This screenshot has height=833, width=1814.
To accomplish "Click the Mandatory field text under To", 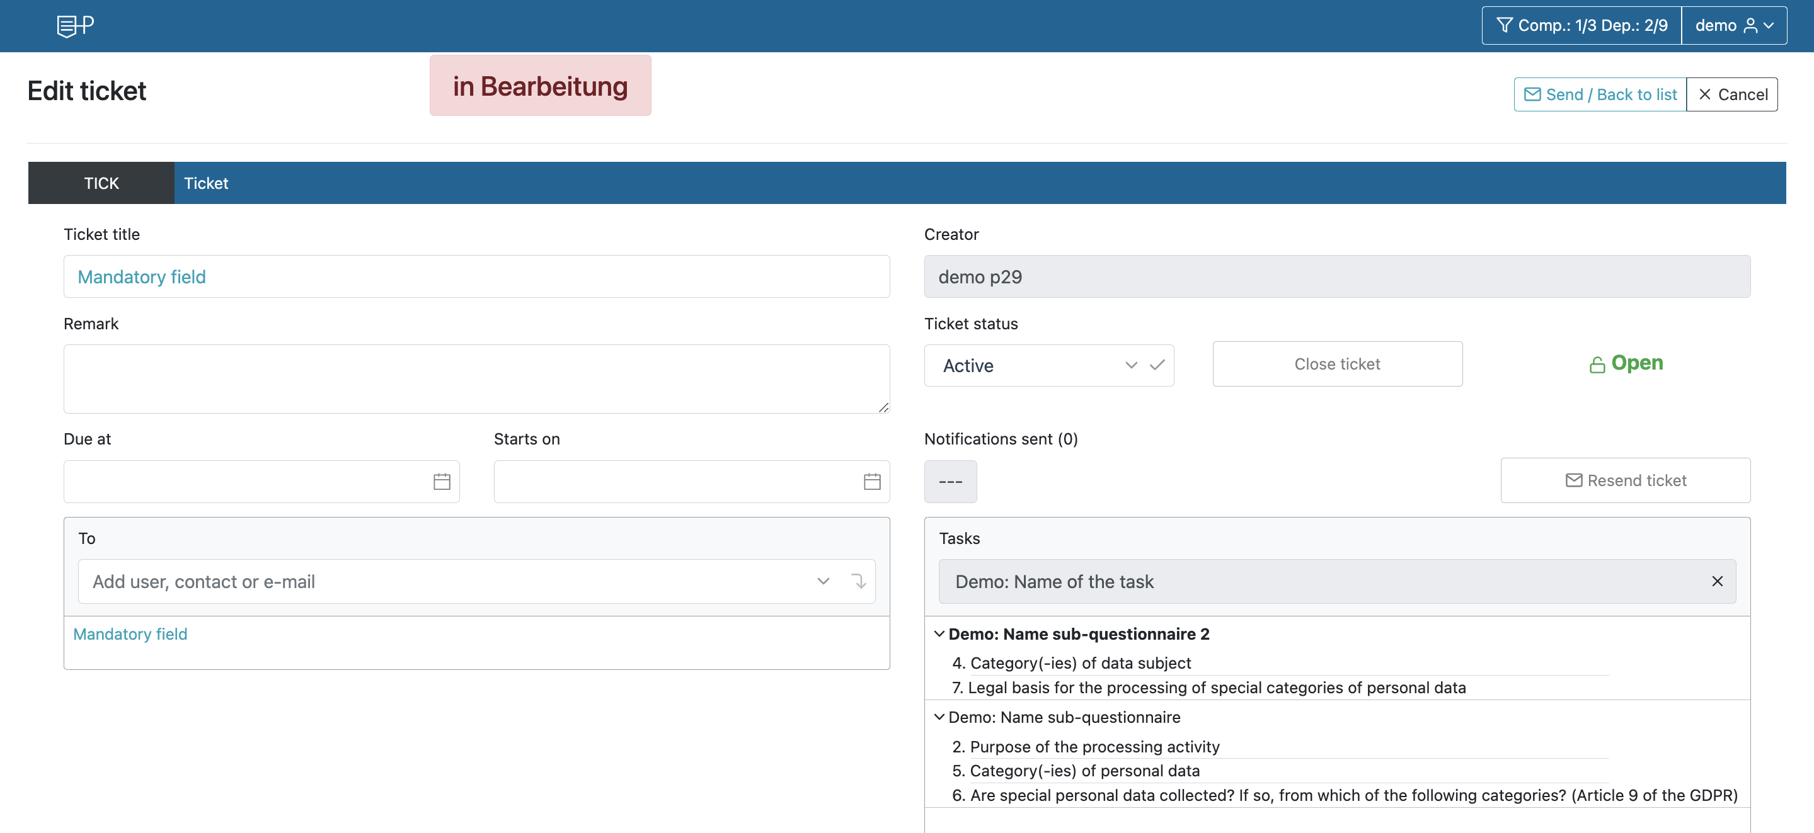I will tap(130, 634).
